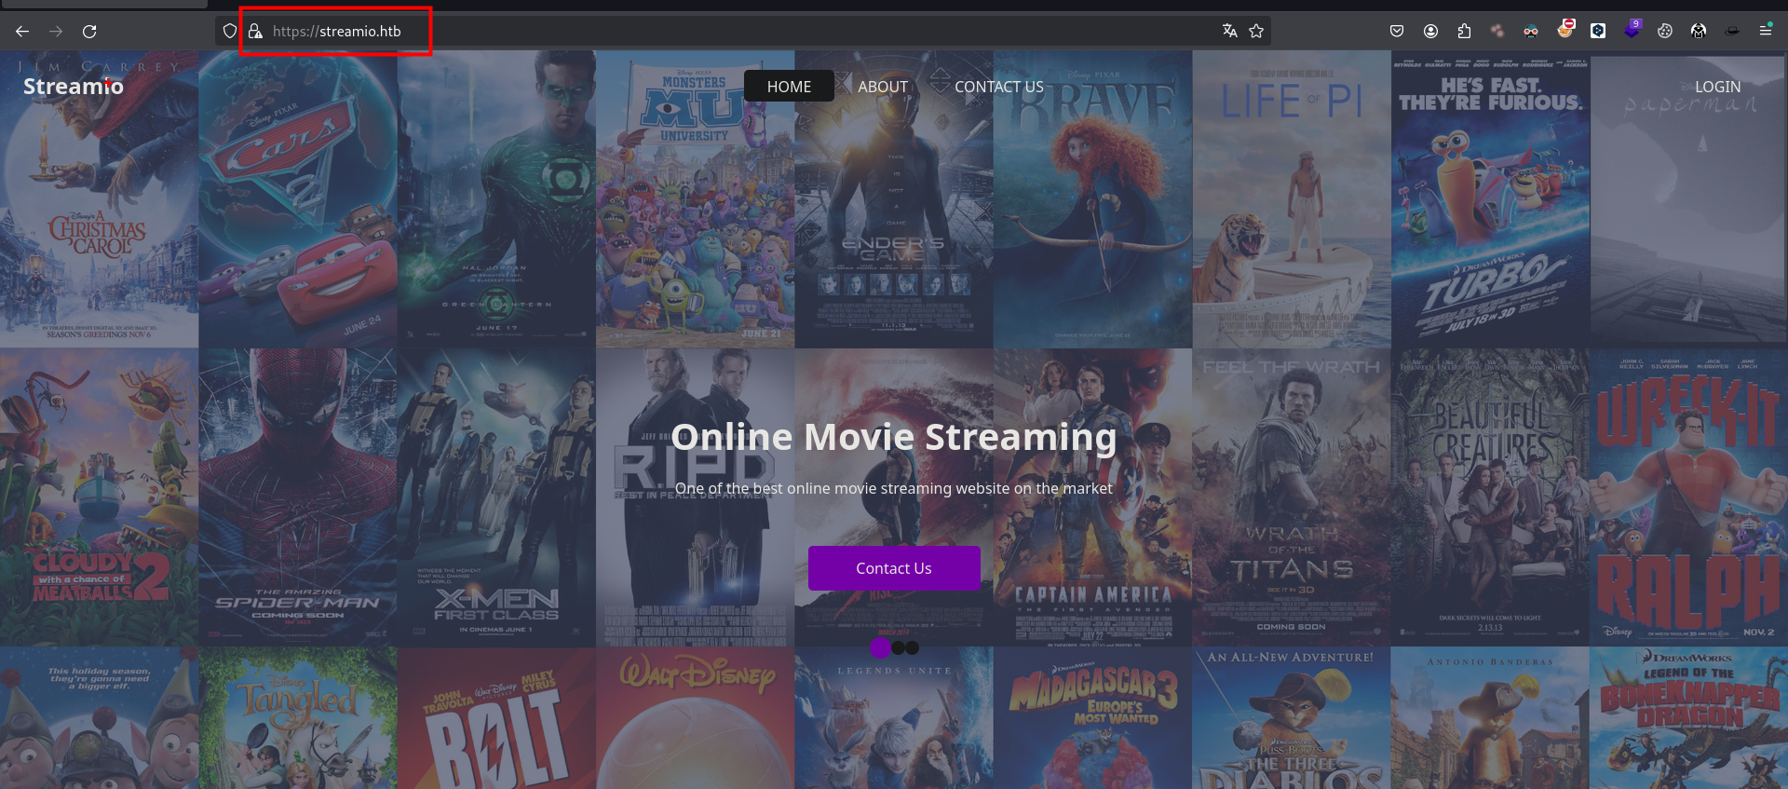Click the streamio.htb address bar

pyautogui.click(x=652, y=32)
